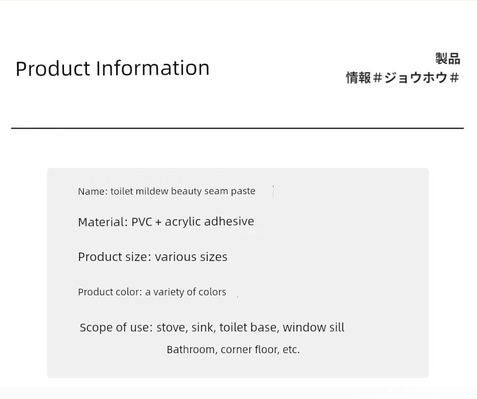The image size is (477, 399).
Task: Click the Bathroom, corner floor, etc. text
Action: (233, 350)
